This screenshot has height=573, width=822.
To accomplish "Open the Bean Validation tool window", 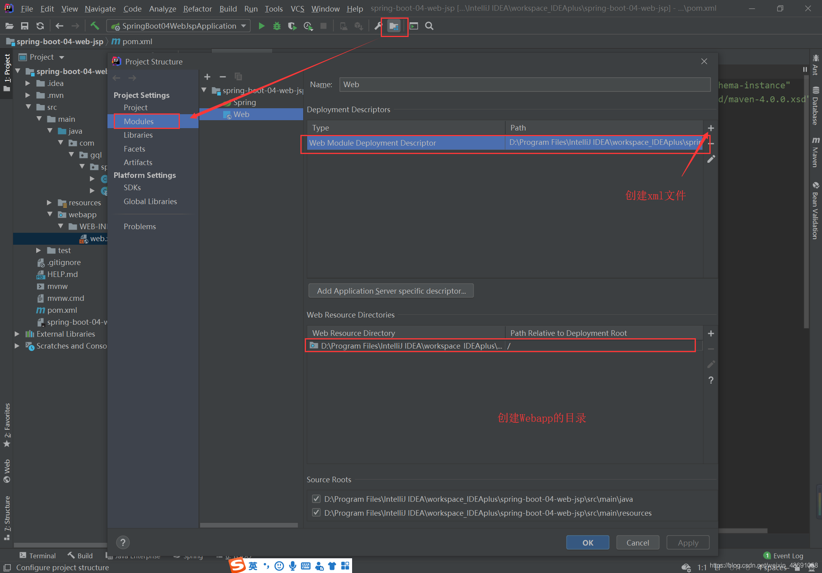I will point(816,210).
